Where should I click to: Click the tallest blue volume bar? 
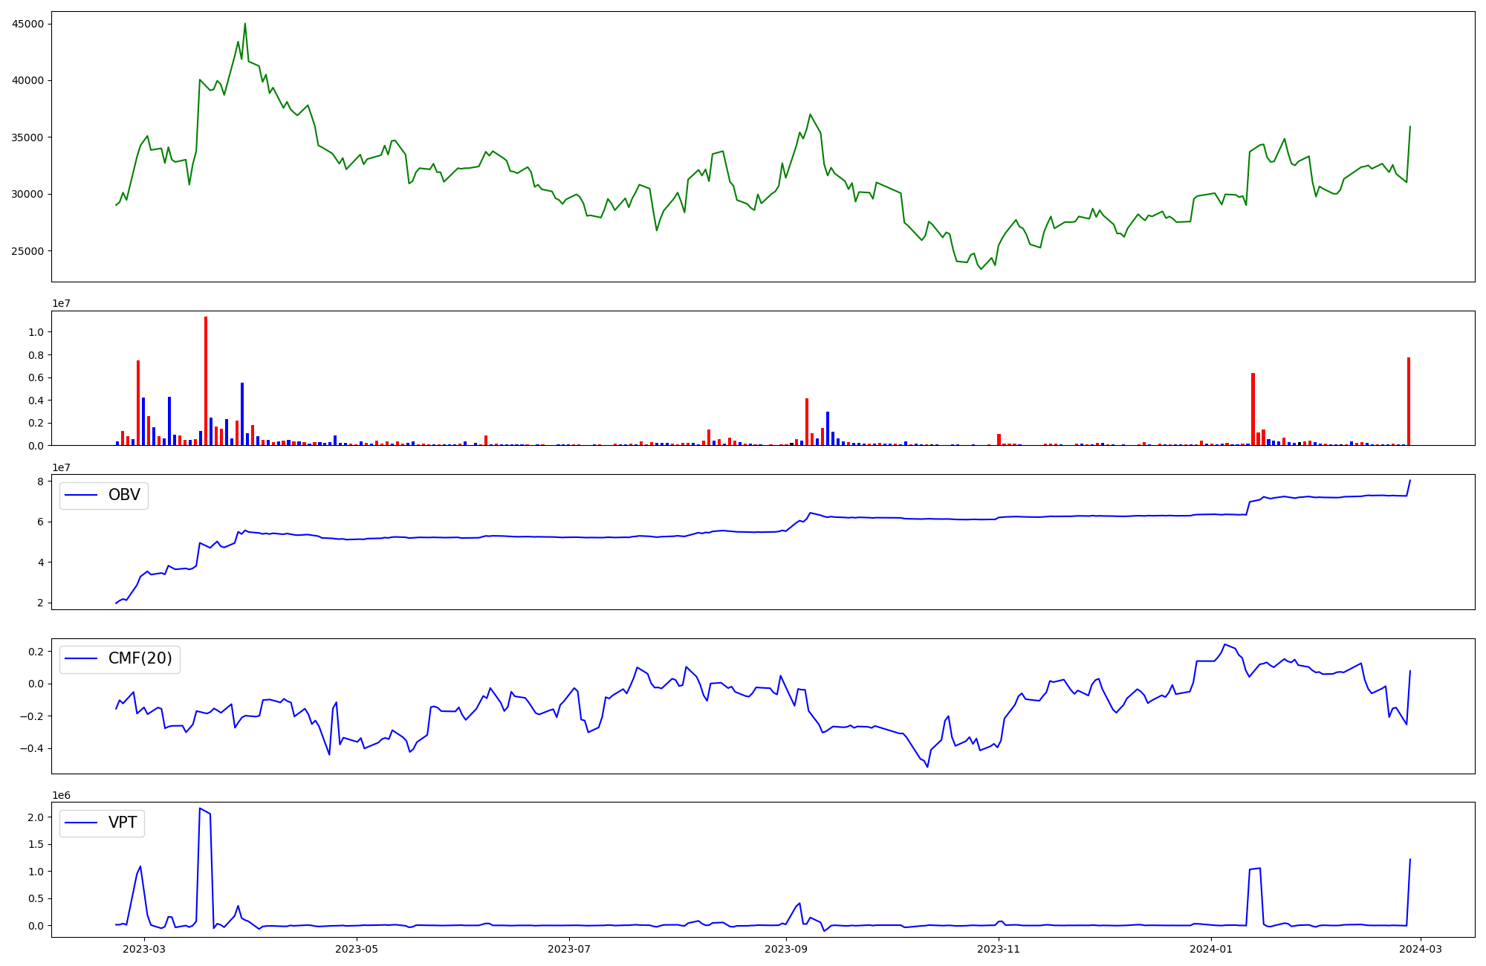point(242,414)
